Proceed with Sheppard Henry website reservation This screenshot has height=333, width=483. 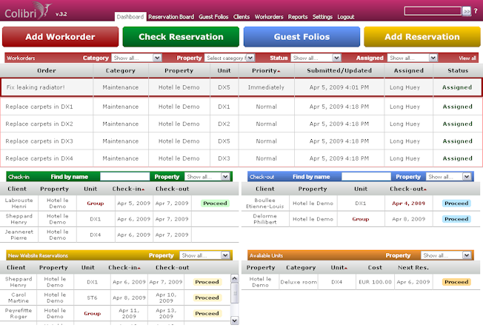coord(207,282)
